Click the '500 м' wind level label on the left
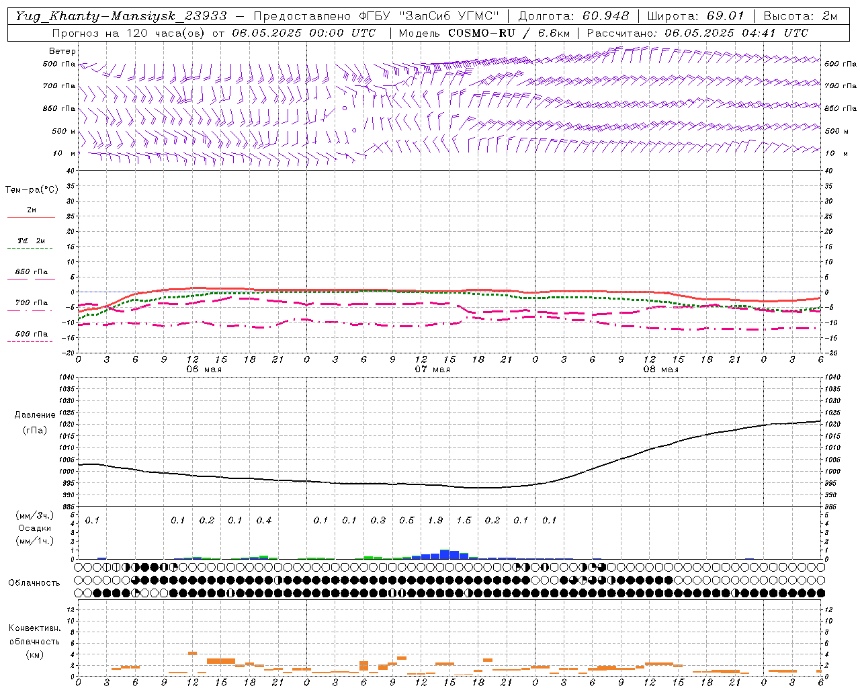 pyautogui.click(x=64, y=131)
